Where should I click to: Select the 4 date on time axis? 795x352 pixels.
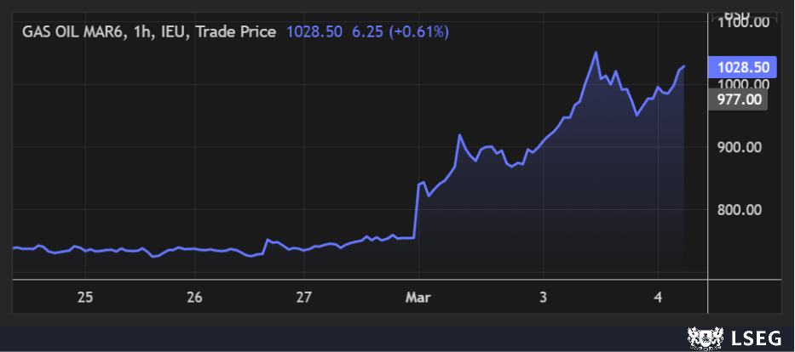point(658,298)
